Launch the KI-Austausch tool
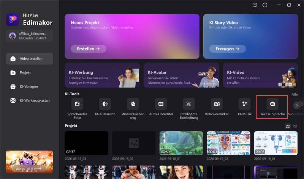Screen dimensions: 304x179 click(105, 107)
